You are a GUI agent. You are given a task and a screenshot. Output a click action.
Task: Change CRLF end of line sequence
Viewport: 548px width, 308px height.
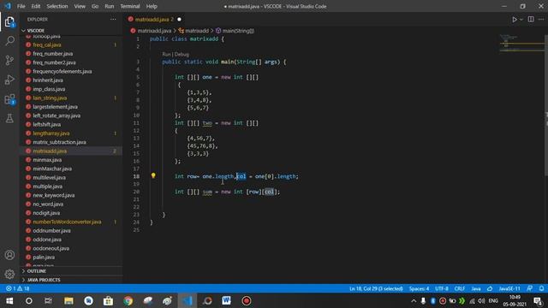pos(460,289)
